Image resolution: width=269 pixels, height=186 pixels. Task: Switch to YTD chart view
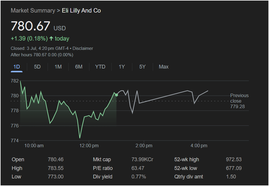(100, 67)
